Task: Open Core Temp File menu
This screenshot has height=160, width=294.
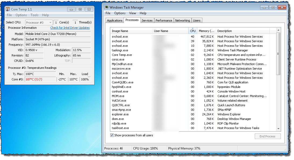Action: coord(9,15)
